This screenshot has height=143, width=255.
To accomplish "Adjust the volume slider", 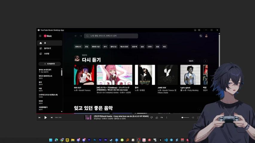I will pos(185,118).
